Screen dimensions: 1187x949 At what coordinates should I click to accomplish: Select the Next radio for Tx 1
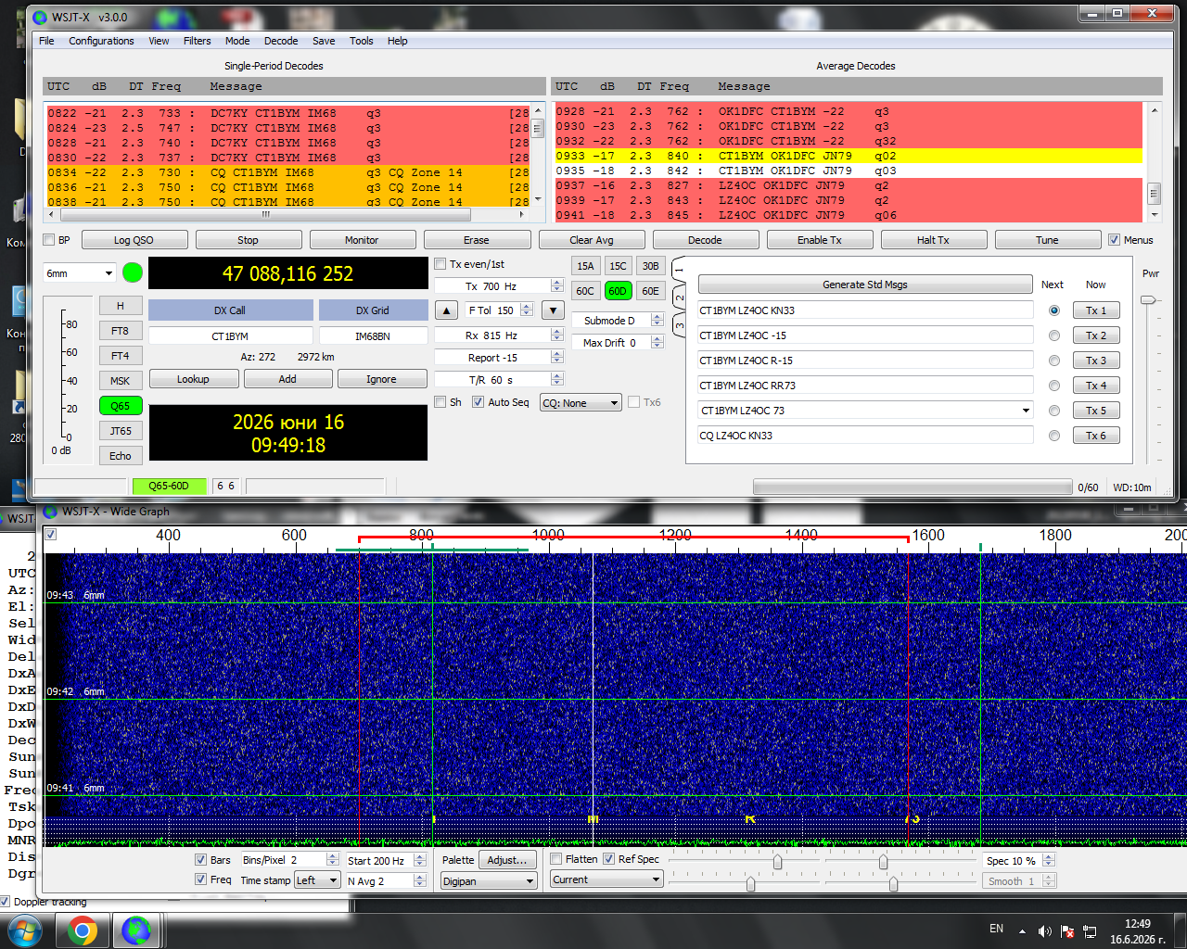[1053, 310]
